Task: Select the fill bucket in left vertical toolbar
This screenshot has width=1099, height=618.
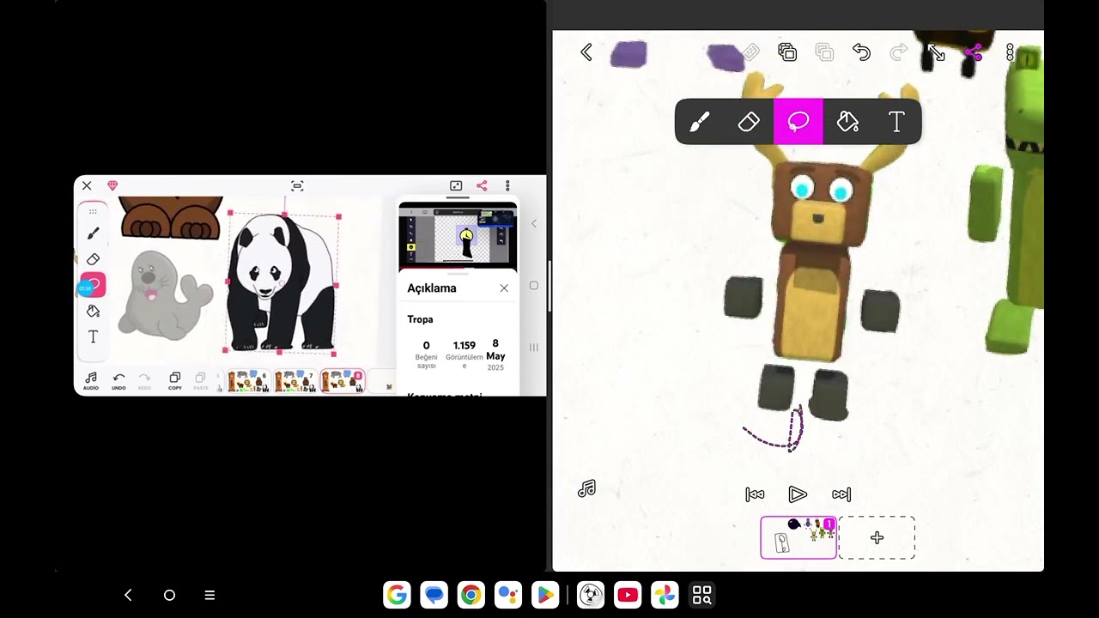Action: coord(93,311)
